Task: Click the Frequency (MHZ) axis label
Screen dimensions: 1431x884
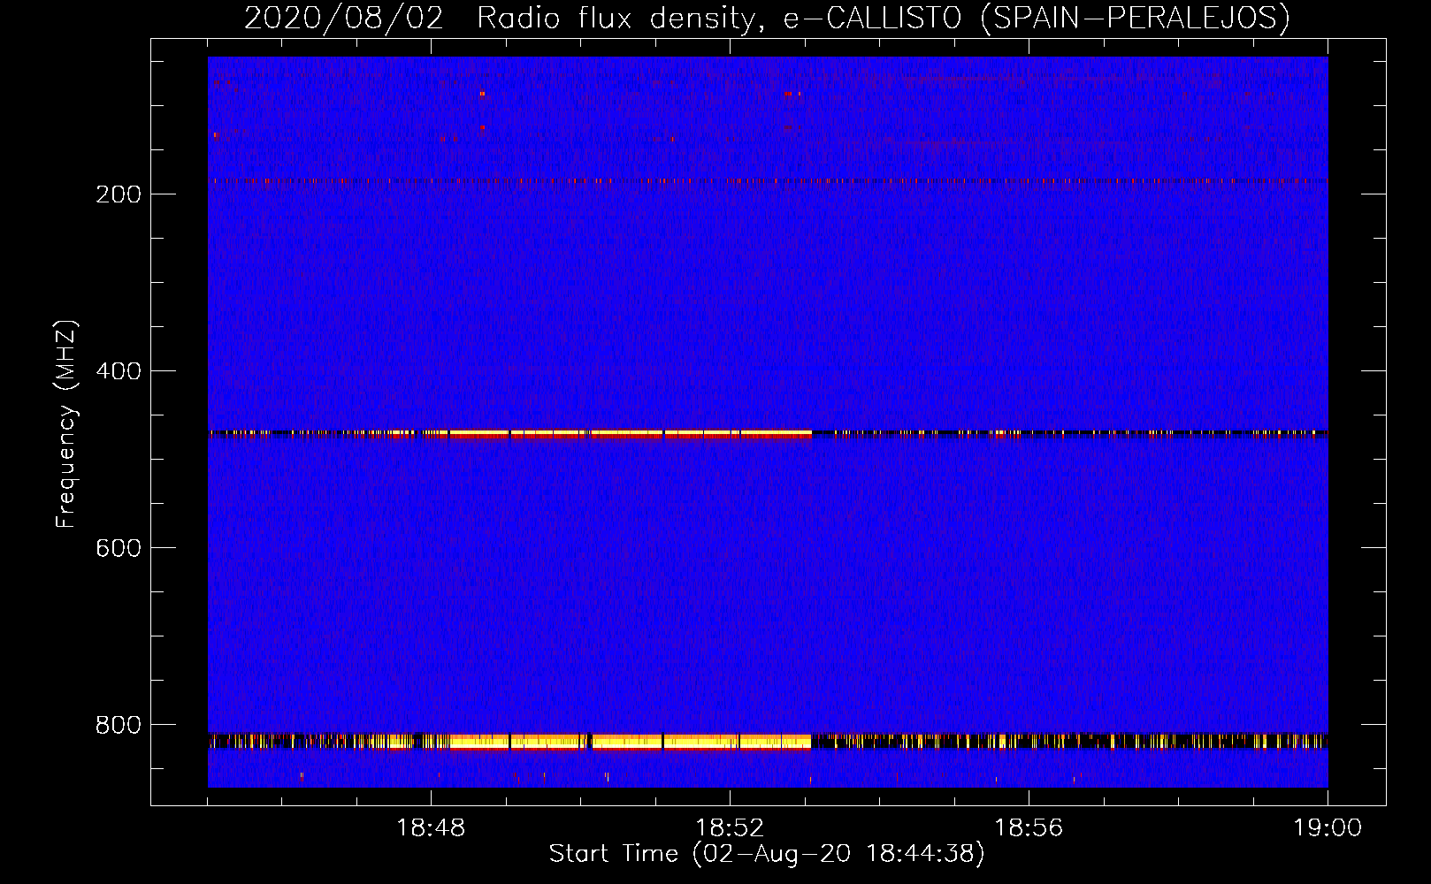Action: click(66, 424)
